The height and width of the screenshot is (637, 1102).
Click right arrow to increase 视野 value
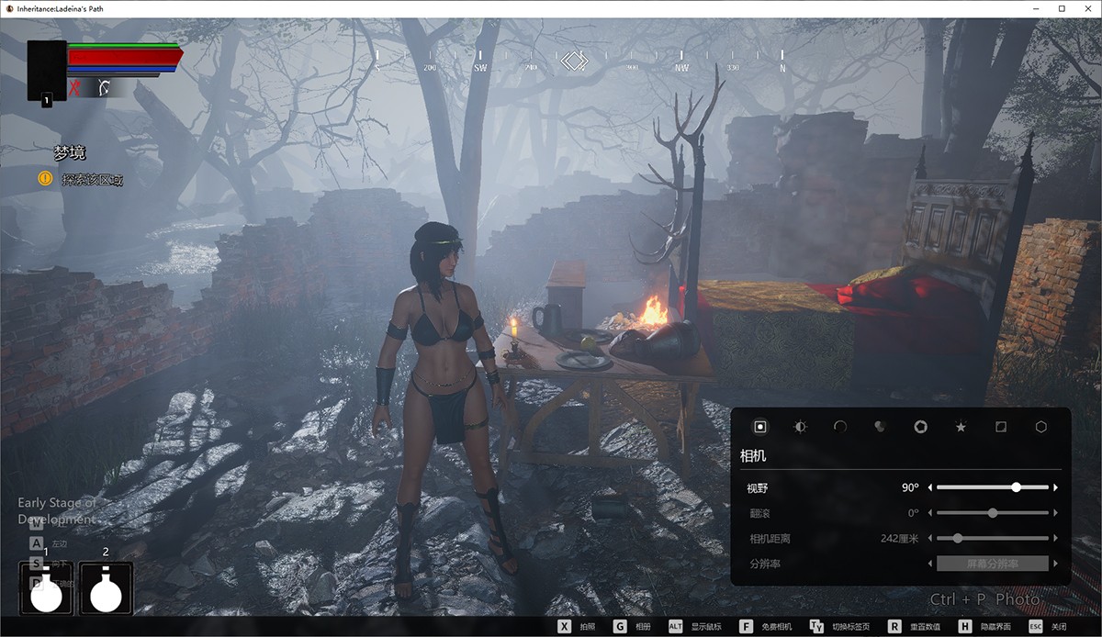pos(1056,487)
